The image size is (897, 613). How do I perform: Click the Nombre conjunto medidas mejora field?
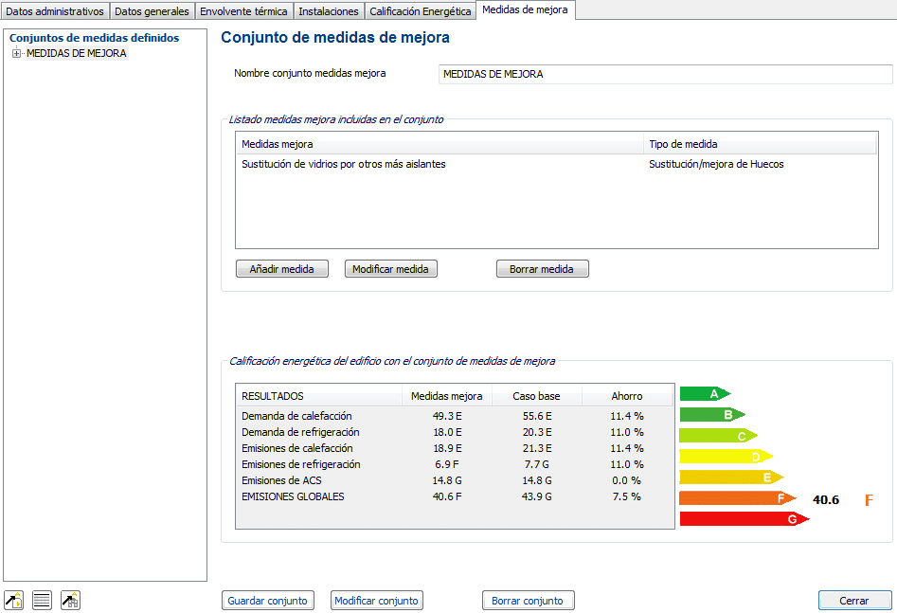pyautogui.click(x=665, y=74)
